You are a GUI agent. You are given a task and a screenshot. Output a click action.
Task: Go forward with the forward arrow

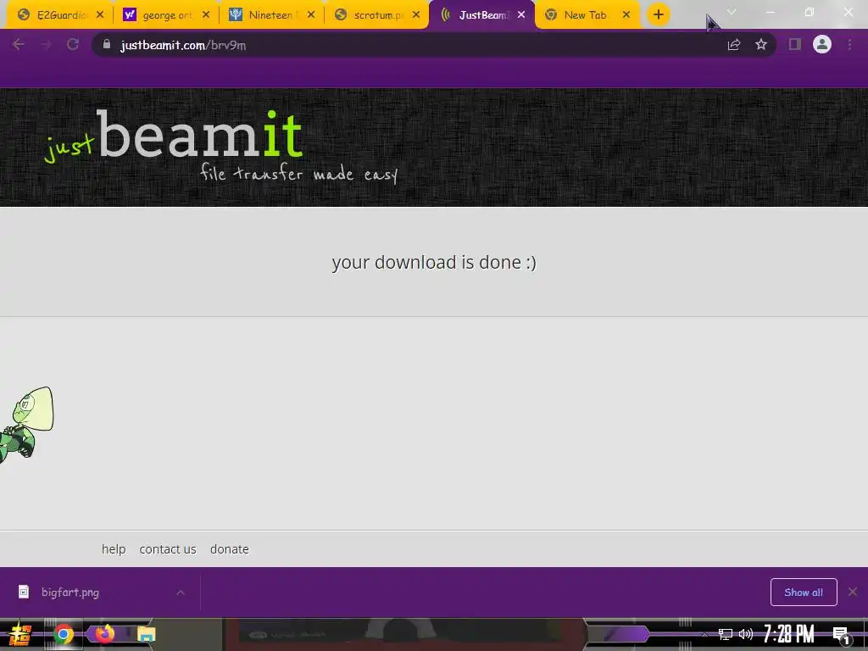point(46,45)
